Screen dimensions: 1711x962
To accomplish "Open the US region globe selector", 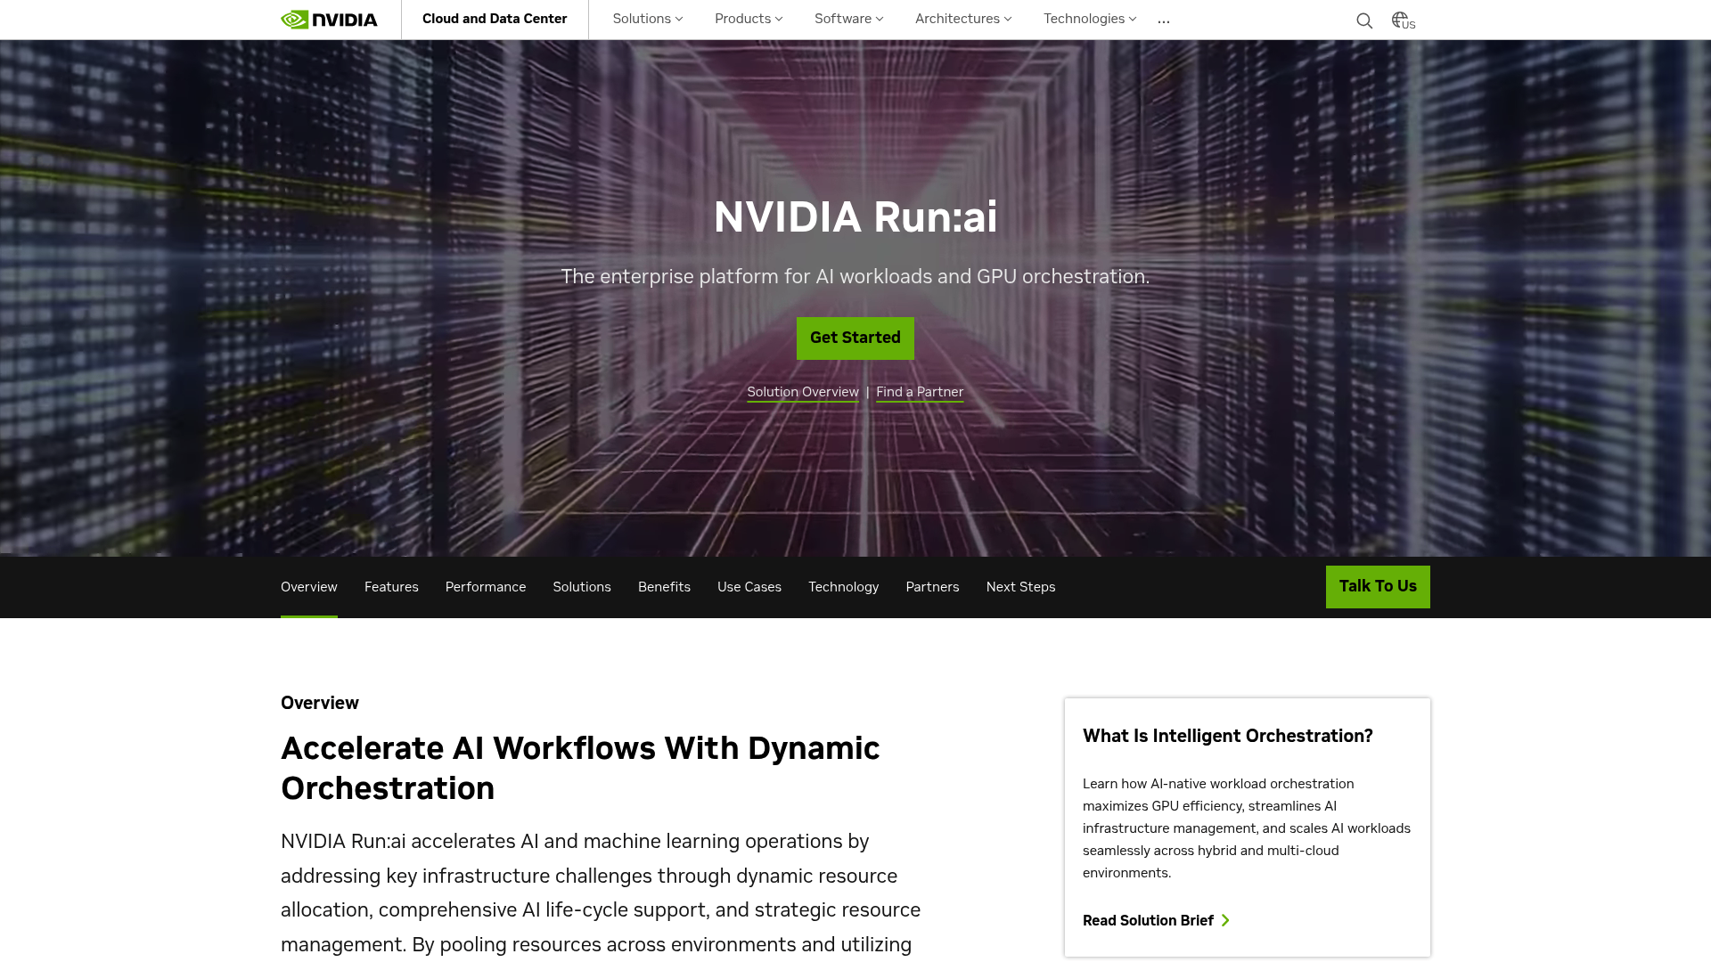I will 1404,20.
